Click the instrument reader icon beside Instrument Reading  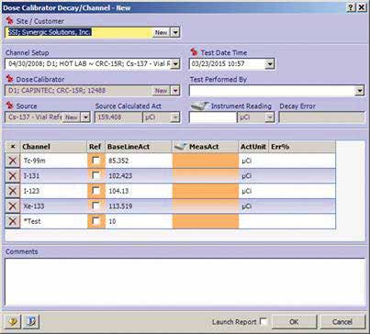[199, 106]
